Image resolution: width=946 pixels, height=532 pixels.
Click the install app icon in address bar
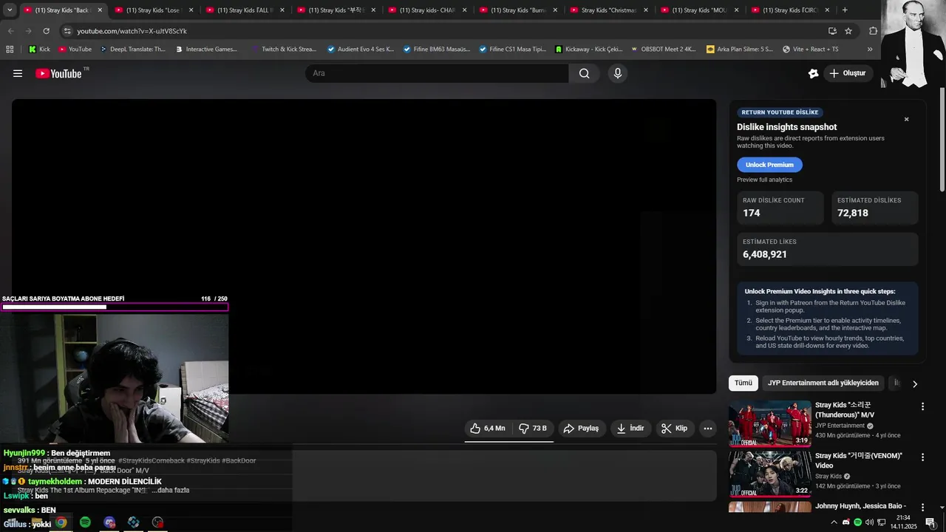point(832,31)
